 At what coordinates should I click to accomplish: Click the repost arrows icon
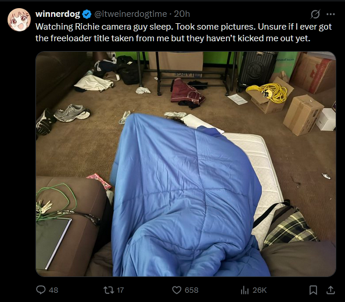[x=109, y=290]
